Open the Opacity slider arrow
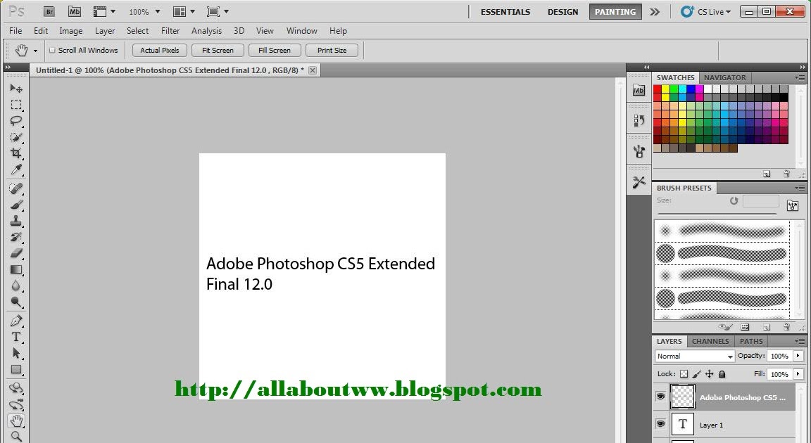The height and width of the screenshot is (443, 811). [798, 356]
